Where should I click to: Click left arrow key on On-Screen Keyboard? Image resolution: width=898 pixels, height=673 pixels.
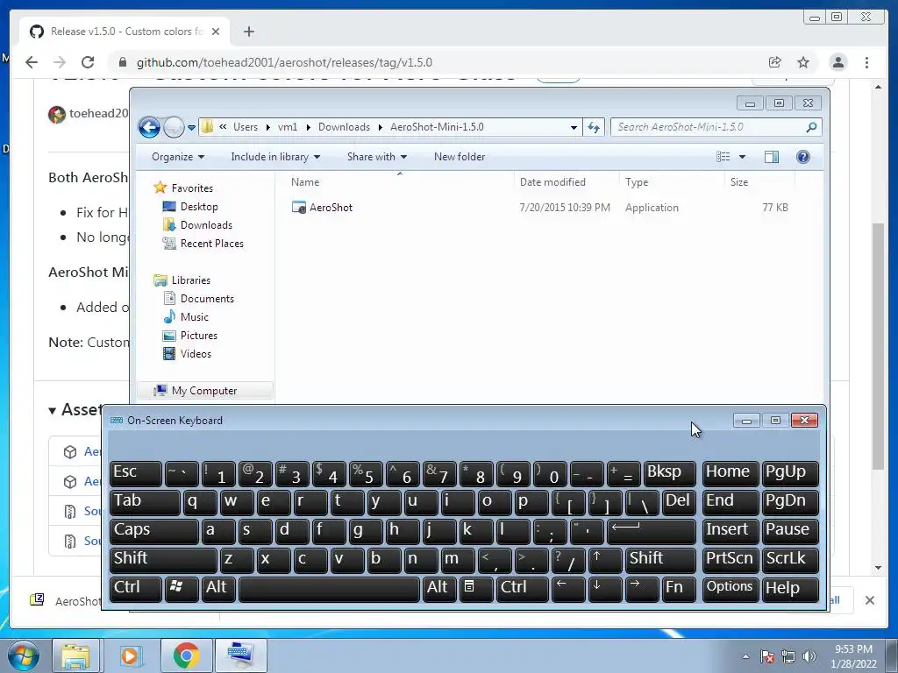tap(568, 589)
